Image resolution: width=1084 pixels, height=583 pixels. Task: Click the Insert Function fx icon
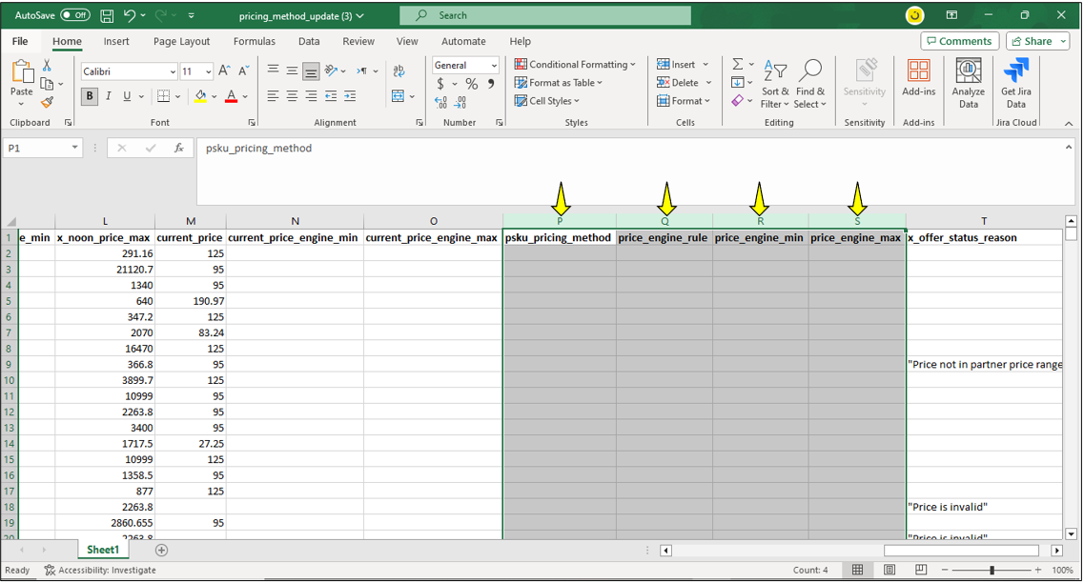[178, 148]
